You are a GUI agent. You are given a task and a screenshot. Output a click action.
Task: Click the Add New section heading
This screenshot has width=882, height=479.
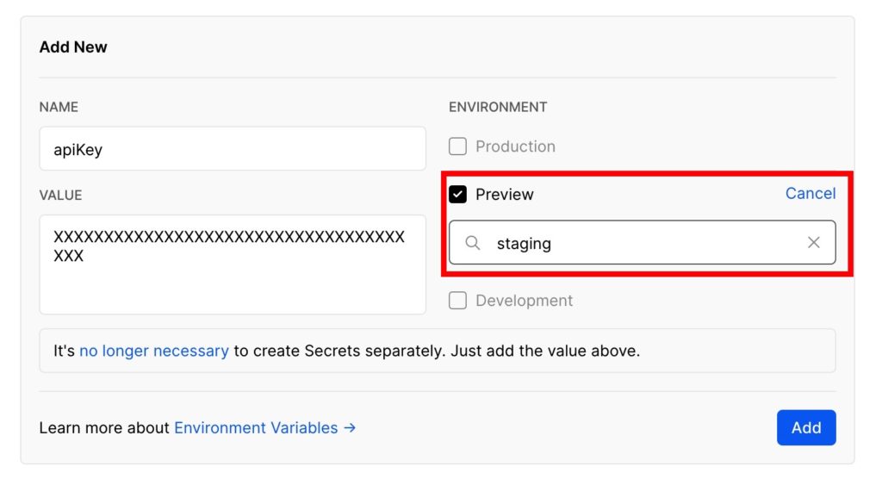73,47
